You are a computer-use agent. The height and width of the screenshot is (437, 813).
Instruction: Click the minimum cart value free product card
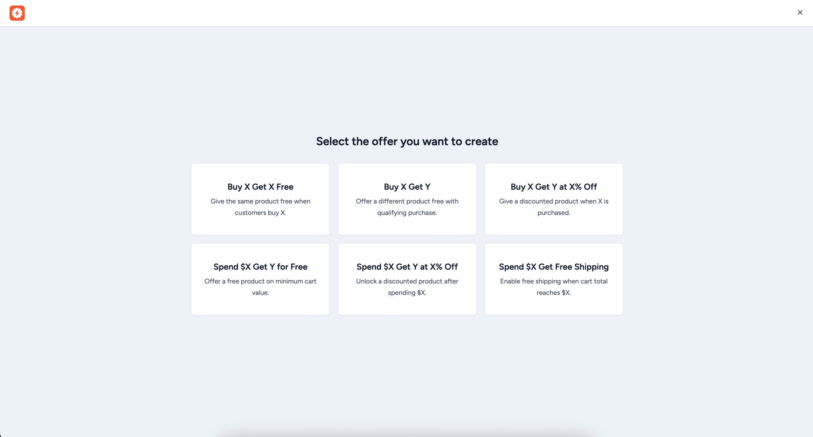coord(260,279)
